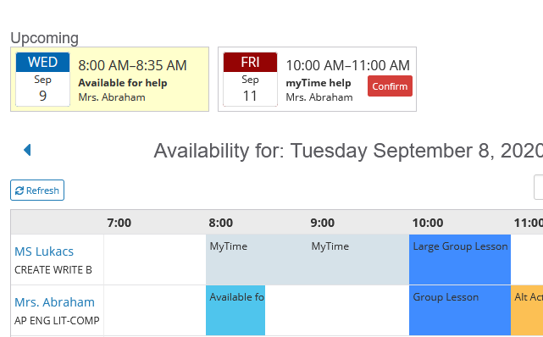This screenshot has height=337, width=543.
Task: Click the Refresh button
Action: [37, 190]
